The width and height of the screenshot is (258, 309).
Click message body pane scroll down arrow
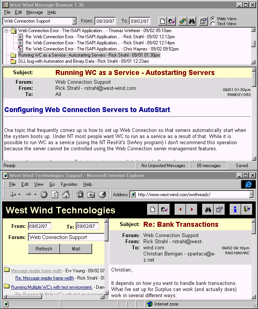pyautogui.click(x=254, y=158)
